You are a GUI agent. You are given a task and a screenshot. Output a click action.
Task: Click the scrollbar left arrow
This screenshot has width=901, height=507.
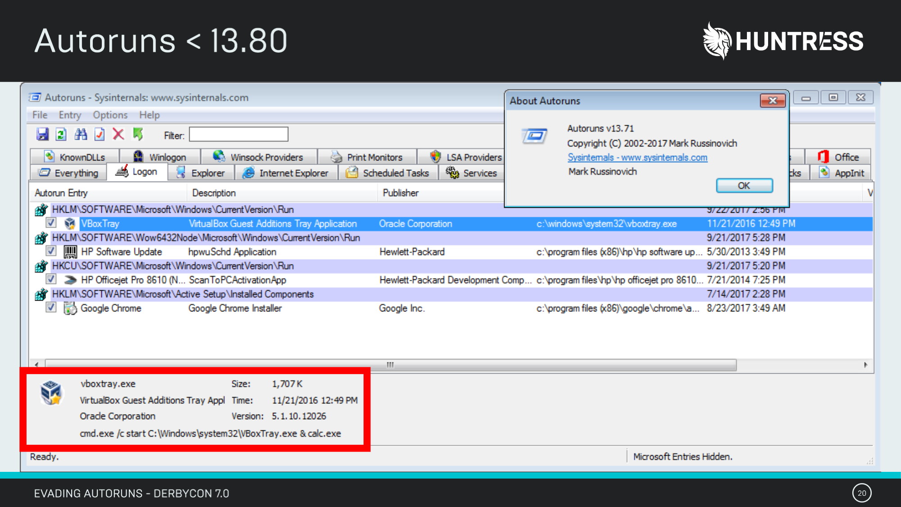36,365
